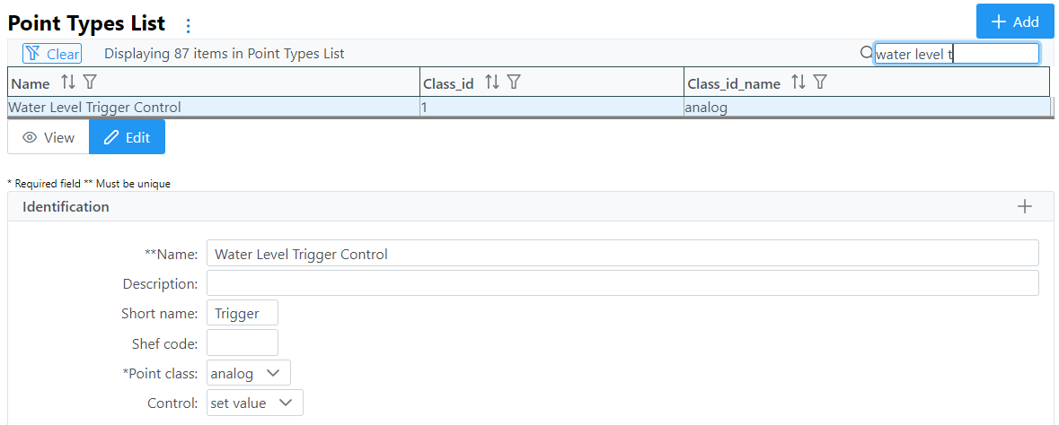Click the Add button
This screenshot has width=1059, height=425.
[1015, 22]
